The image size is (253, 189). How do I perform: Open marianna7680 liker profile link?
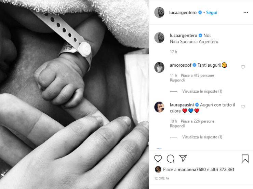(x=191, y=170)
